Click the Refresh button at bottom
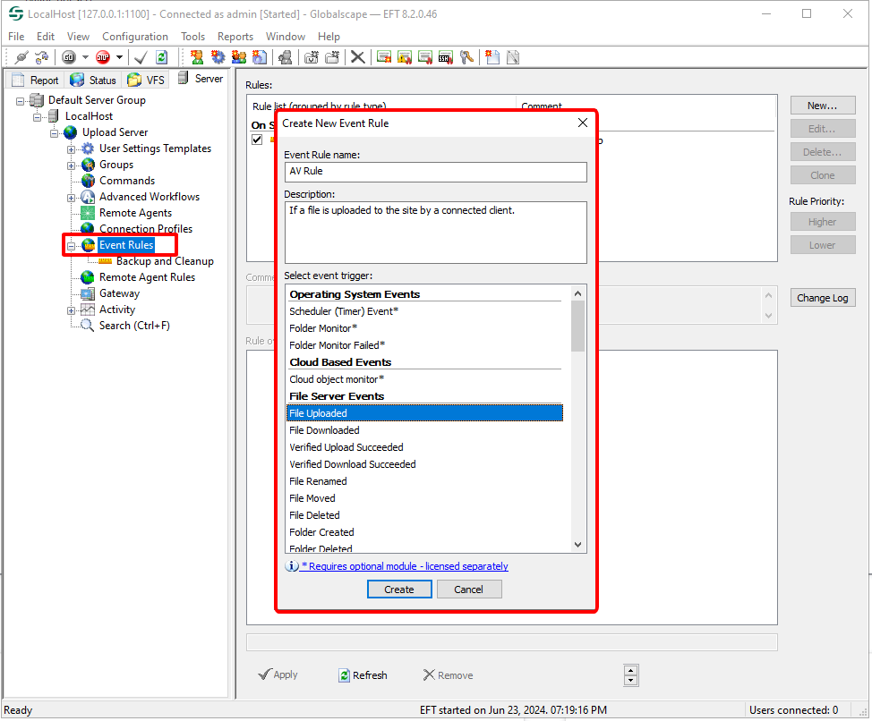Image resolution: width=872 pixels, height=721 pixels. tap(363, 674)
